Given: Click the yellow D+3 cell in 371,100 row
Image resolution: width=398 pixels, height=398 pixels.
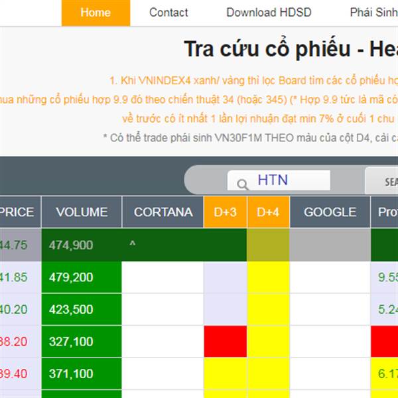Looking at the screenshot, I should (x=226, y=373).
